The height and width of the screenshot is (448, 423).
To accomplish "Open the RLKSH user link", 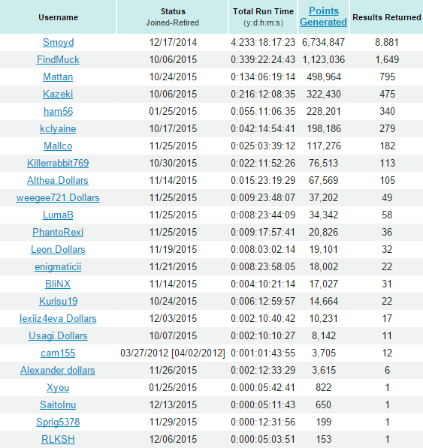I will coord(58,440).
